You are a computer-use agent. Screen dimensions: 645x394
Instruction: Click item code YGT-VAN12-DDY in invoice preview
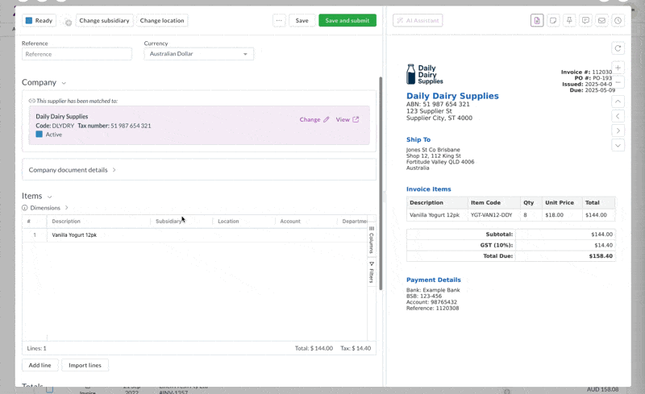pyautogui.click(x=492, y=215)
